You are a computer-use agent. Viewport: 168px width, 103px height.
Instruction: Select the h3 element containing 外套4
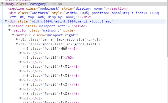point(51,85)
